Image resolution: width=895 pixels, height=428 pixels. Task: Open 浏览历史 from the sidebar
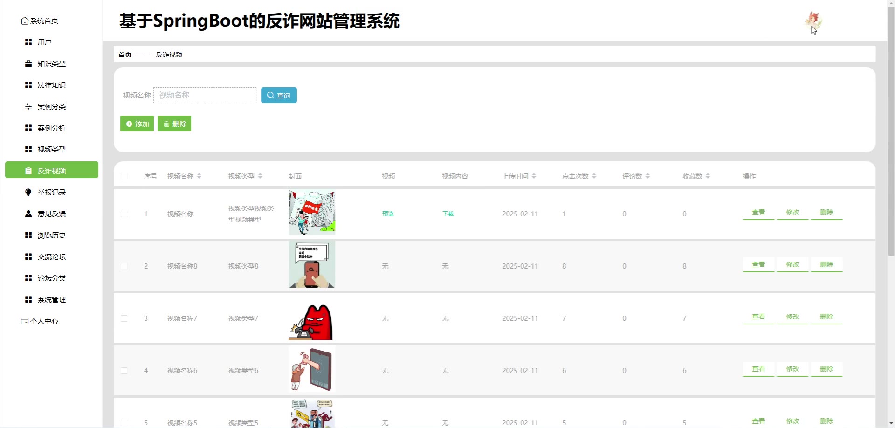[x=51, y=235]
